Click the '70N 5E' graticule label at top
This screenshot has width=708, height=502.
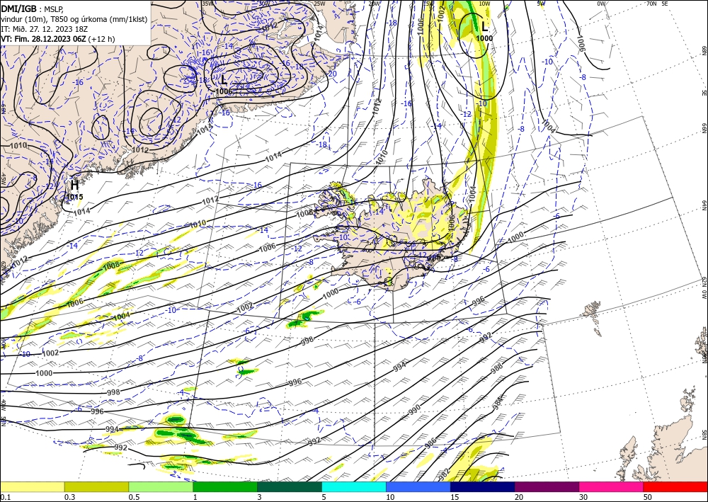657,3
